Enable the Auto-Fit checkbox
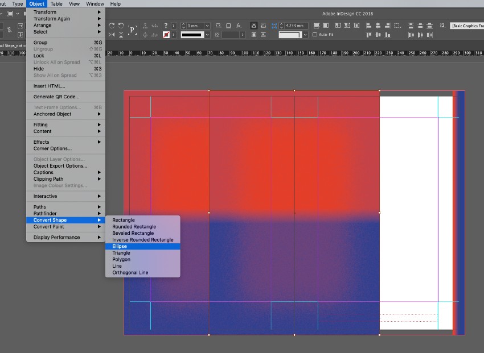 tap(314, 35)
